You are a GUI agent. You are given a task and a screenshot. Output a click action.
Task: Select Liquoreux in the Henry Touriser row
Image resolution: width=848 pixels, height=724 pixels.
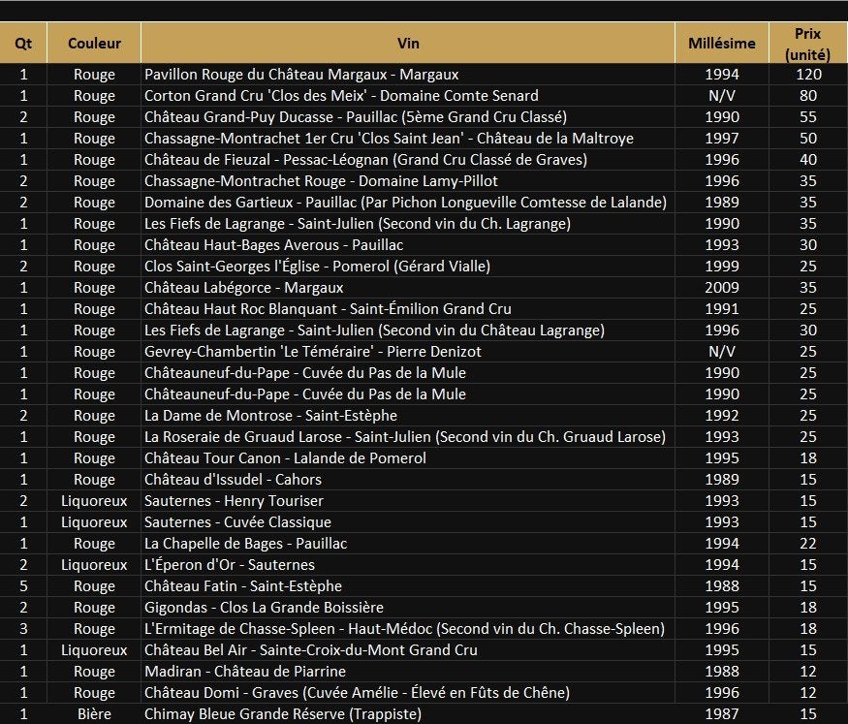point(94,501)
